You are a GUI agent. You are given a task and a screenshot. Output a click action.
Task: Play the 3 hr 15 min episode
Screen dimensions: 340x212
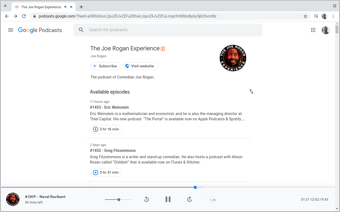[106, 129]
